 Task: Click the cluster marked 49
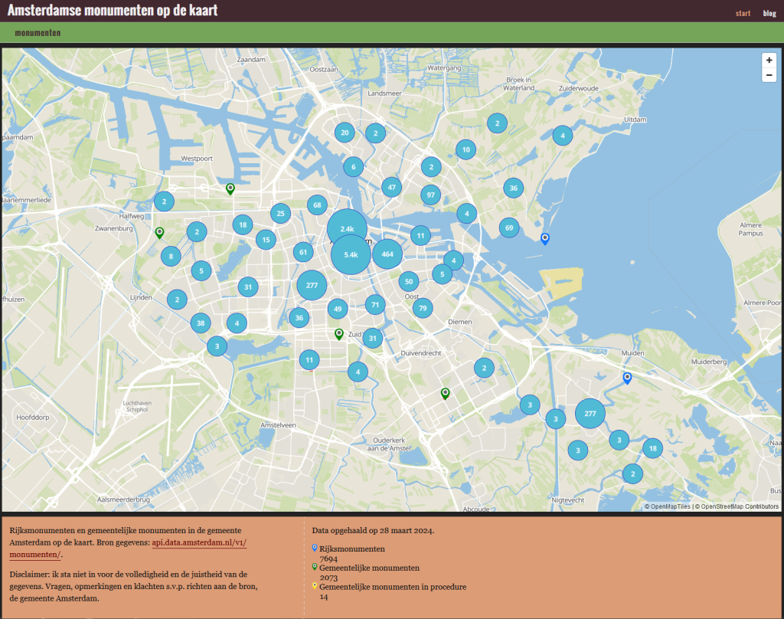click(x=338, y=309)
